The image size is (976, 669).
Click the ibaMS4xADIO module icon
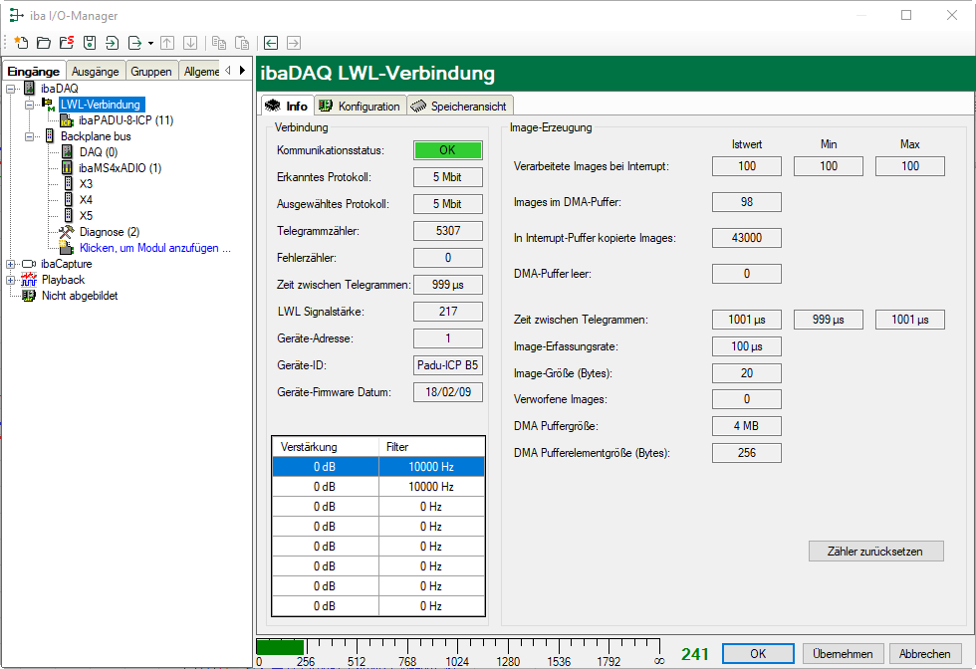[x=68, y=168]
